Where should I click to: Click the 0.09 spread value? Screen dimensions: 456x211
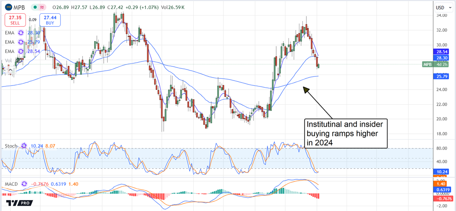click(32, 20)
